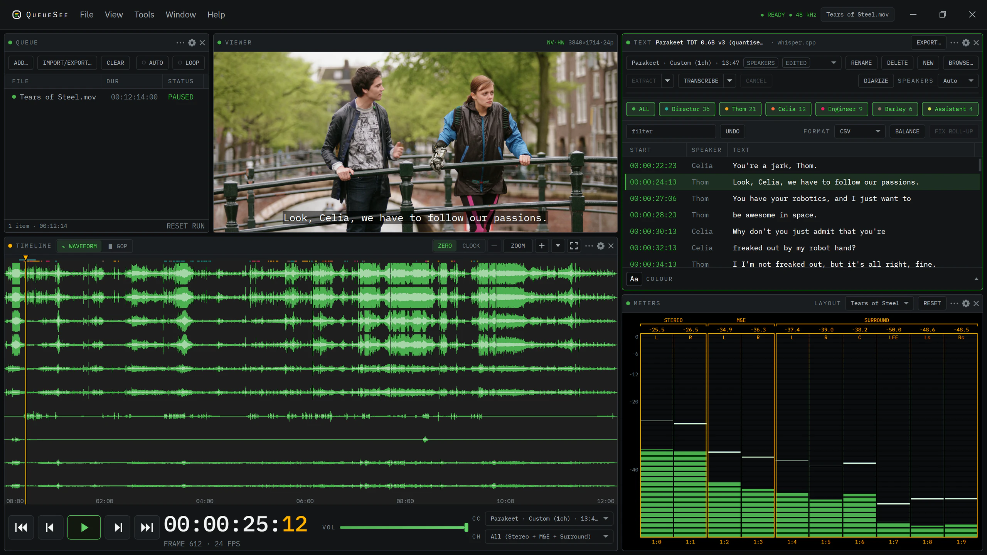Click IMPORT/EXPORT... in Queue panel
The width and height of the screenshot is (987, 555).
tap(67, 63)
